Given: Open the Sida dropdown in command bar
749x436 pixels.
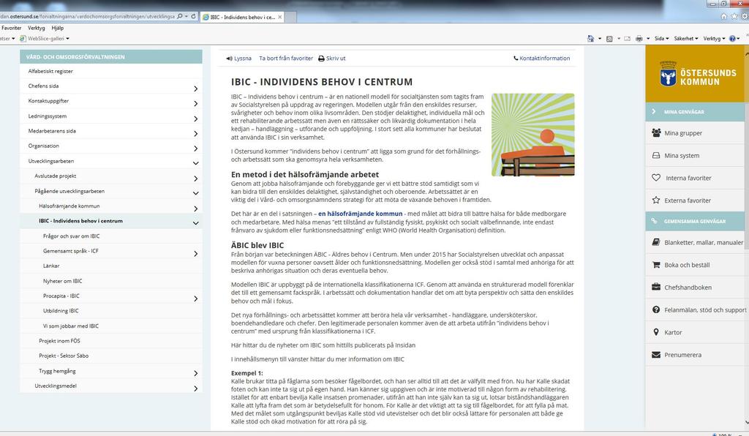Looking at the screenshot, I should [x=661, y=39].
